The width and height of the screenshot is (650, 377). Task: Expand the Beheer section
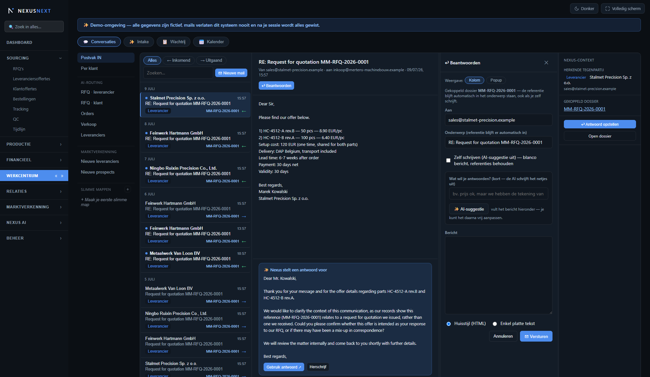34,238
